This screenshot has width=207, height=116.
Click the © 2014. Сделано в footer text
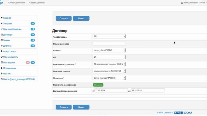165,113
